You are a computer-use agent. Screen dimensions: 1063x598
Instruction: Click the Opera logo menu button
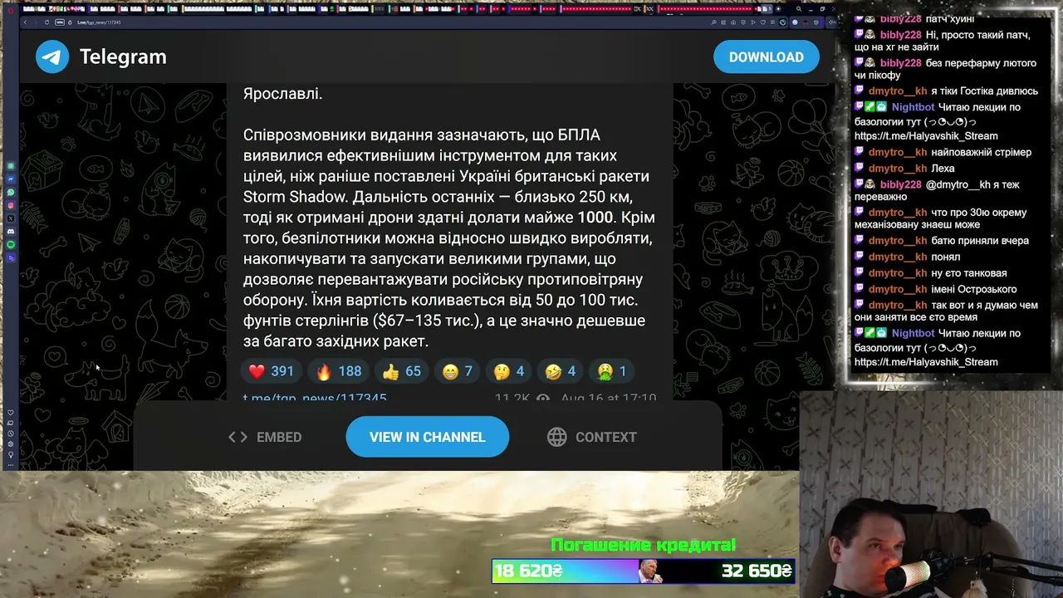coord(11,9)
